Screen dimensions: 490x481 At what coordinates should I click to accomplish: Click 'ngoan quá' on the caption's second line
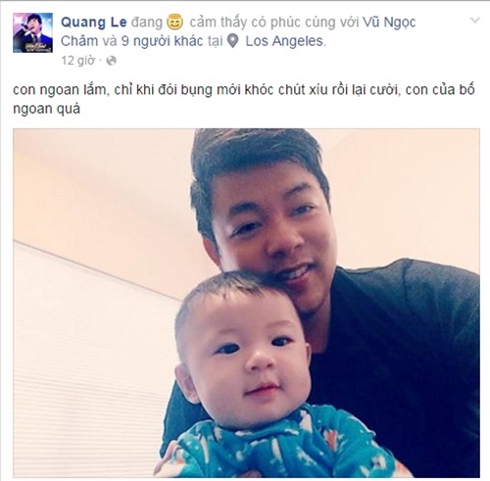click(46, 109)
